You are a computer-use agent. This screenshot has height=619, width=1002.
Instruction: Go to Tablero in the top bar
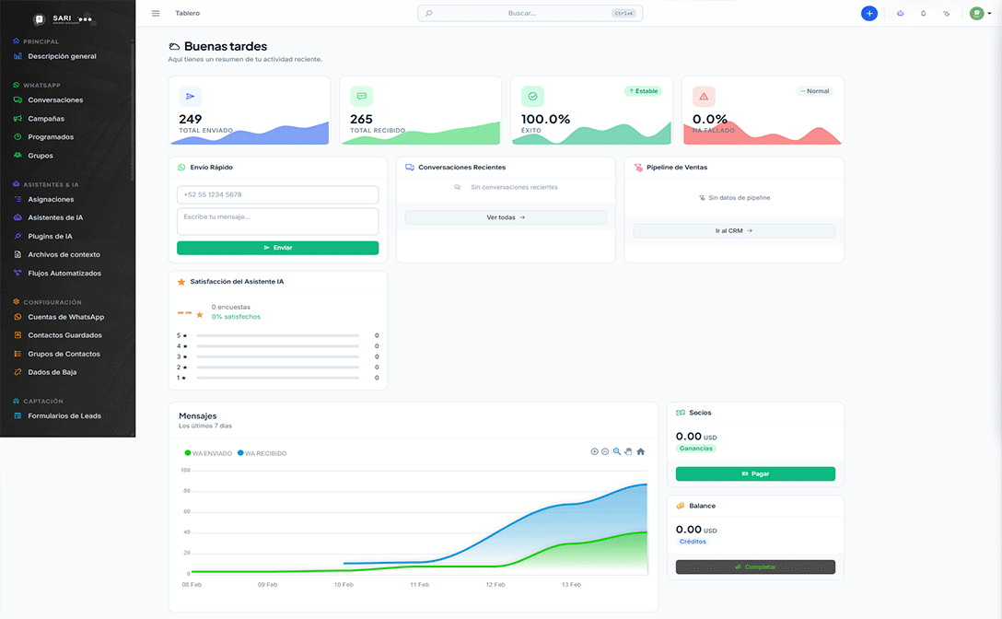coord(188,13)
